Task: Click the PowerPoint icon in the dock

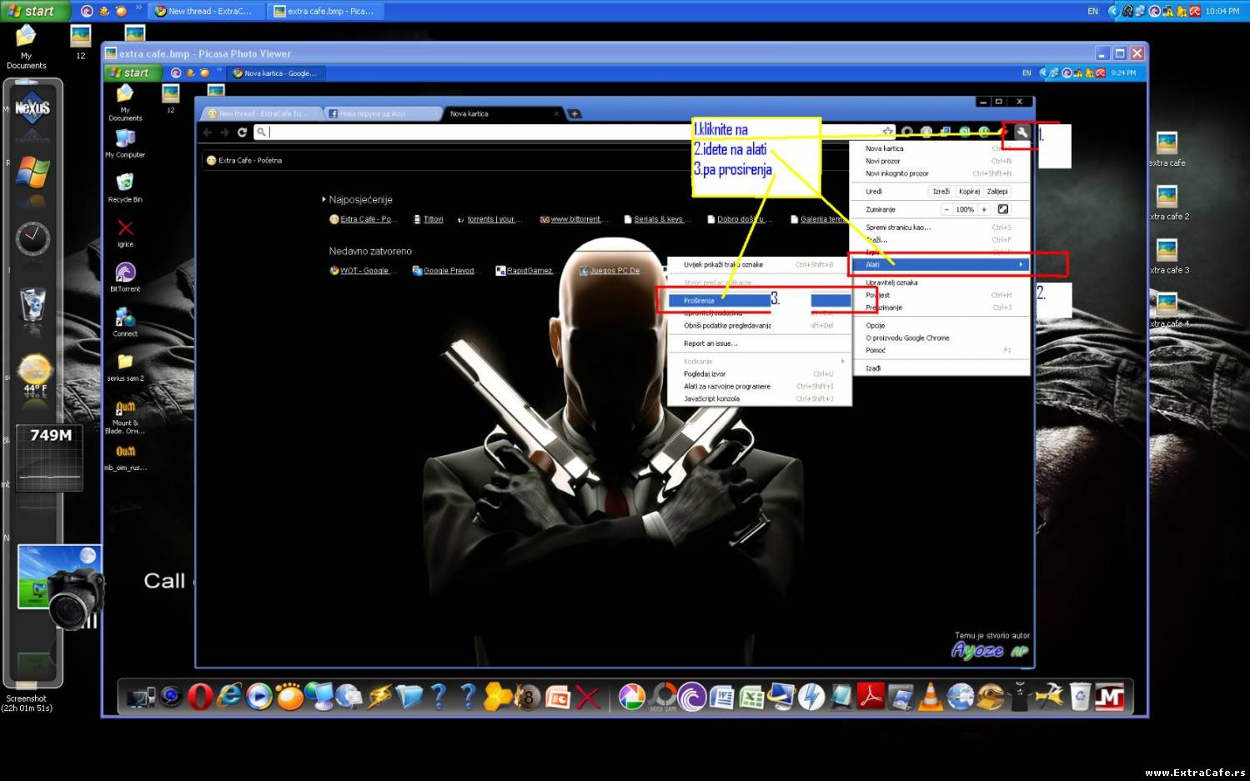Action: coord(558,696)
